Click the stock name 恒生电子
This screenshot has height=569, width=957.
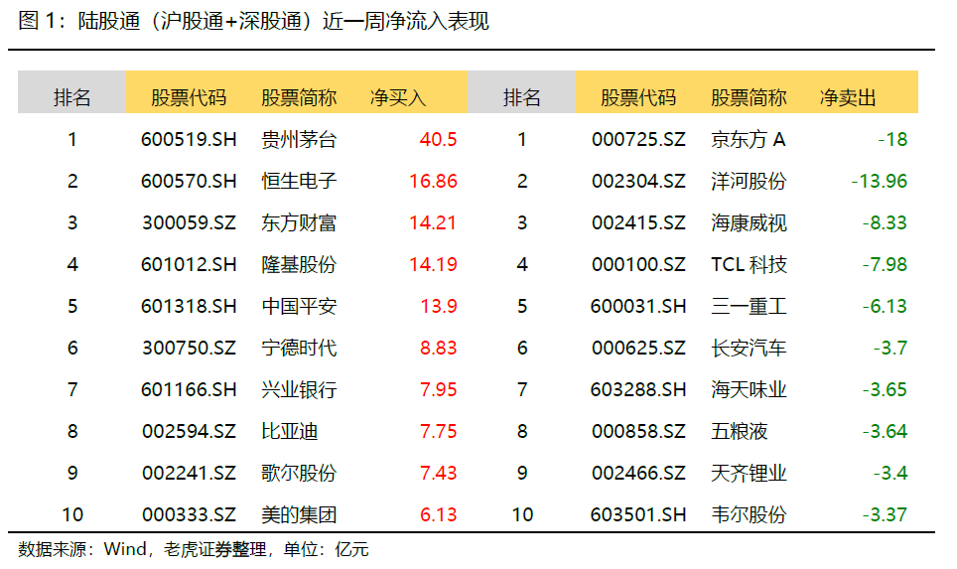tap(299, 182)
